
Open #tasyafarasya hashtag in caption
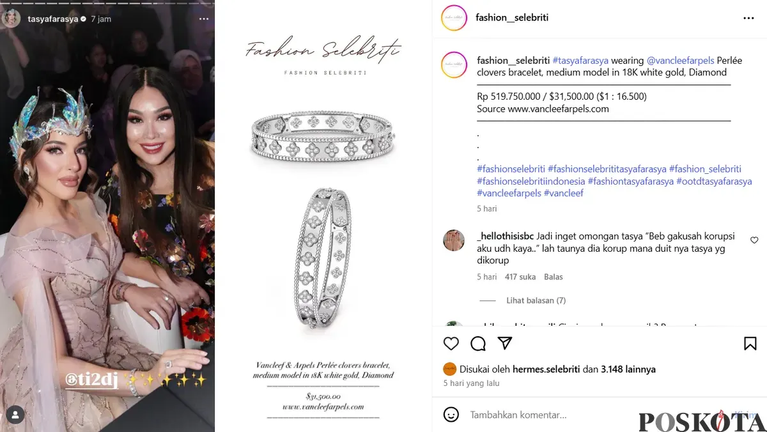click(x=580, y=60)
